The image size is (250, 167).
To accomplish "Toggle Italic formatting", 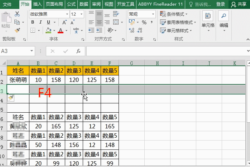I will (x=40, y=22).
